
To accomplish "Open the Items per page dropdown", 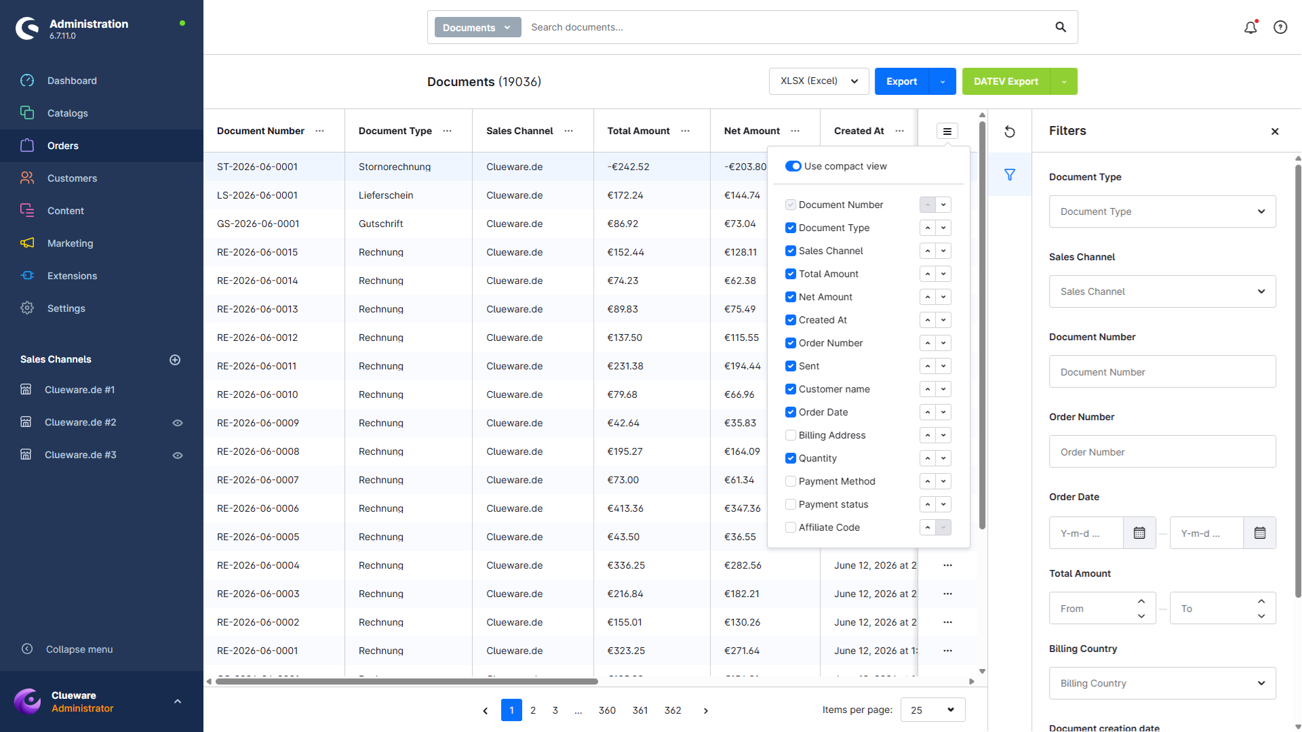I will [x=933, y=710].
